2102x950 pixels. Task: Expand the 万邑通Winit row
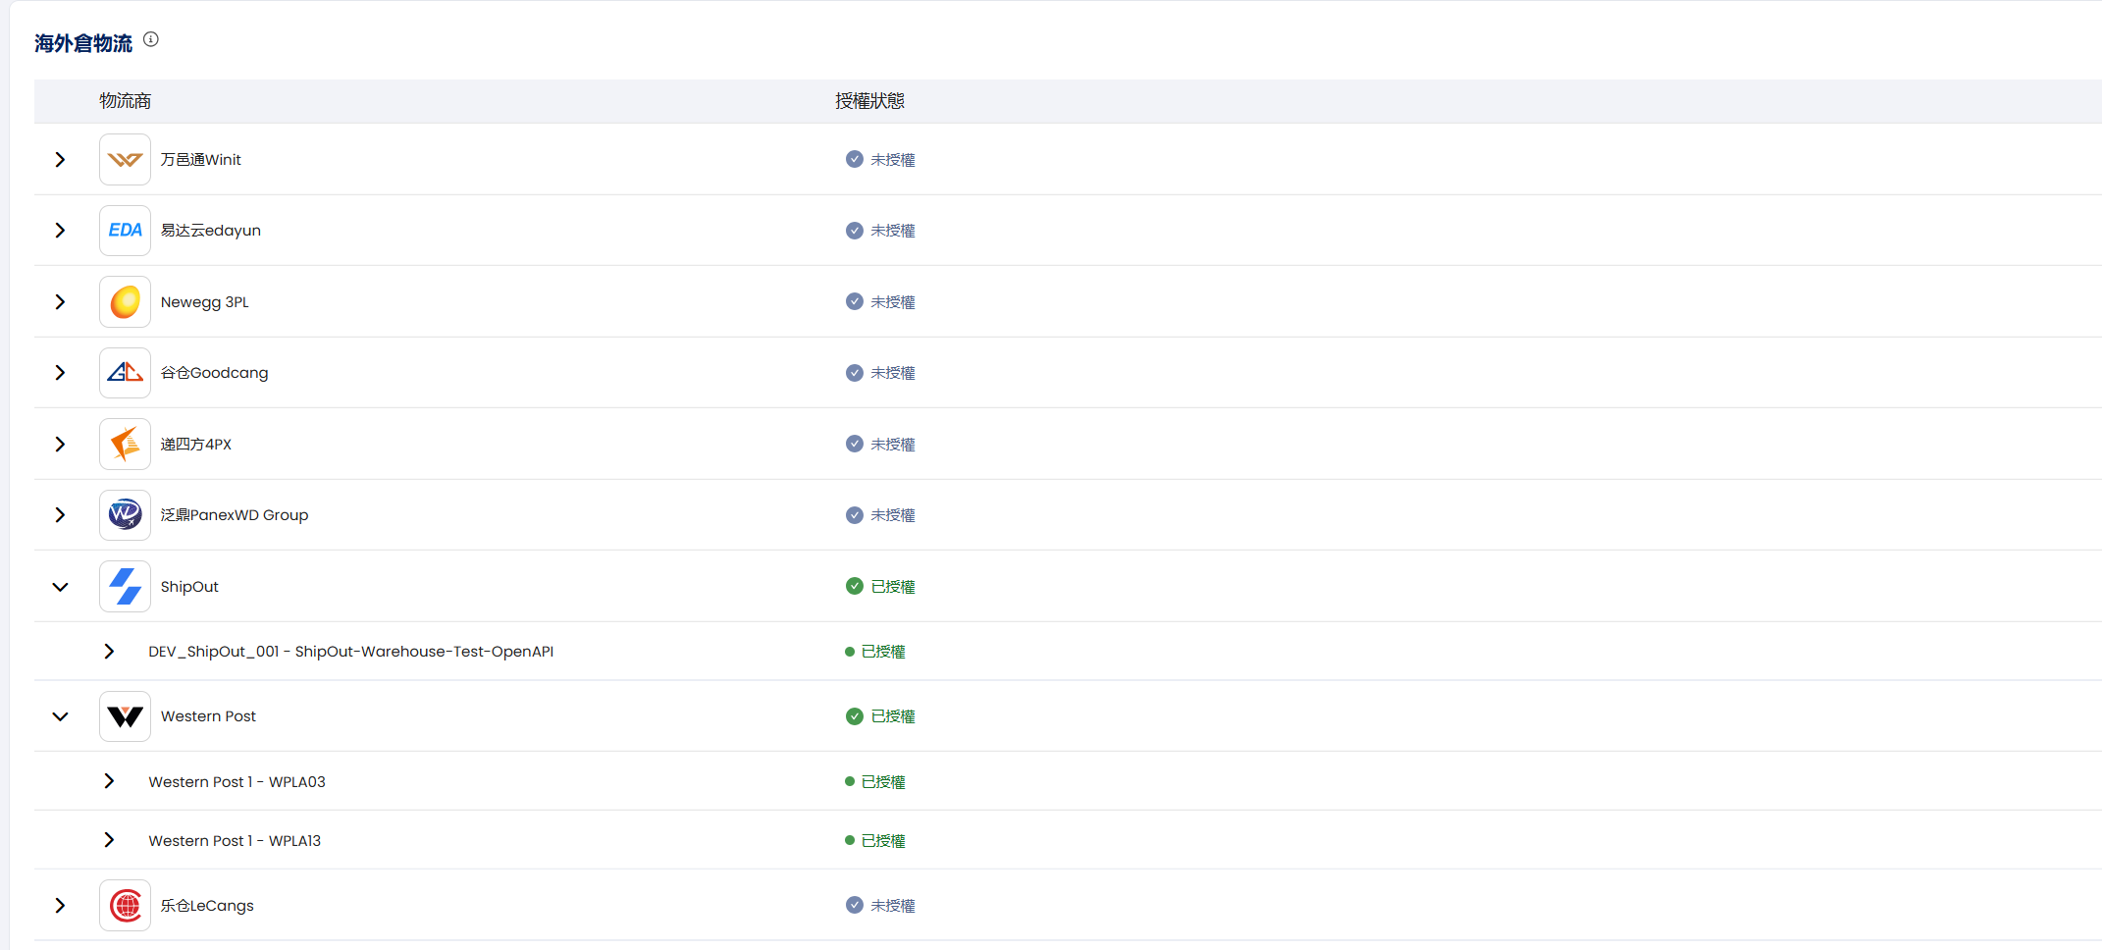pyautogui.click(x=60, y=160)
